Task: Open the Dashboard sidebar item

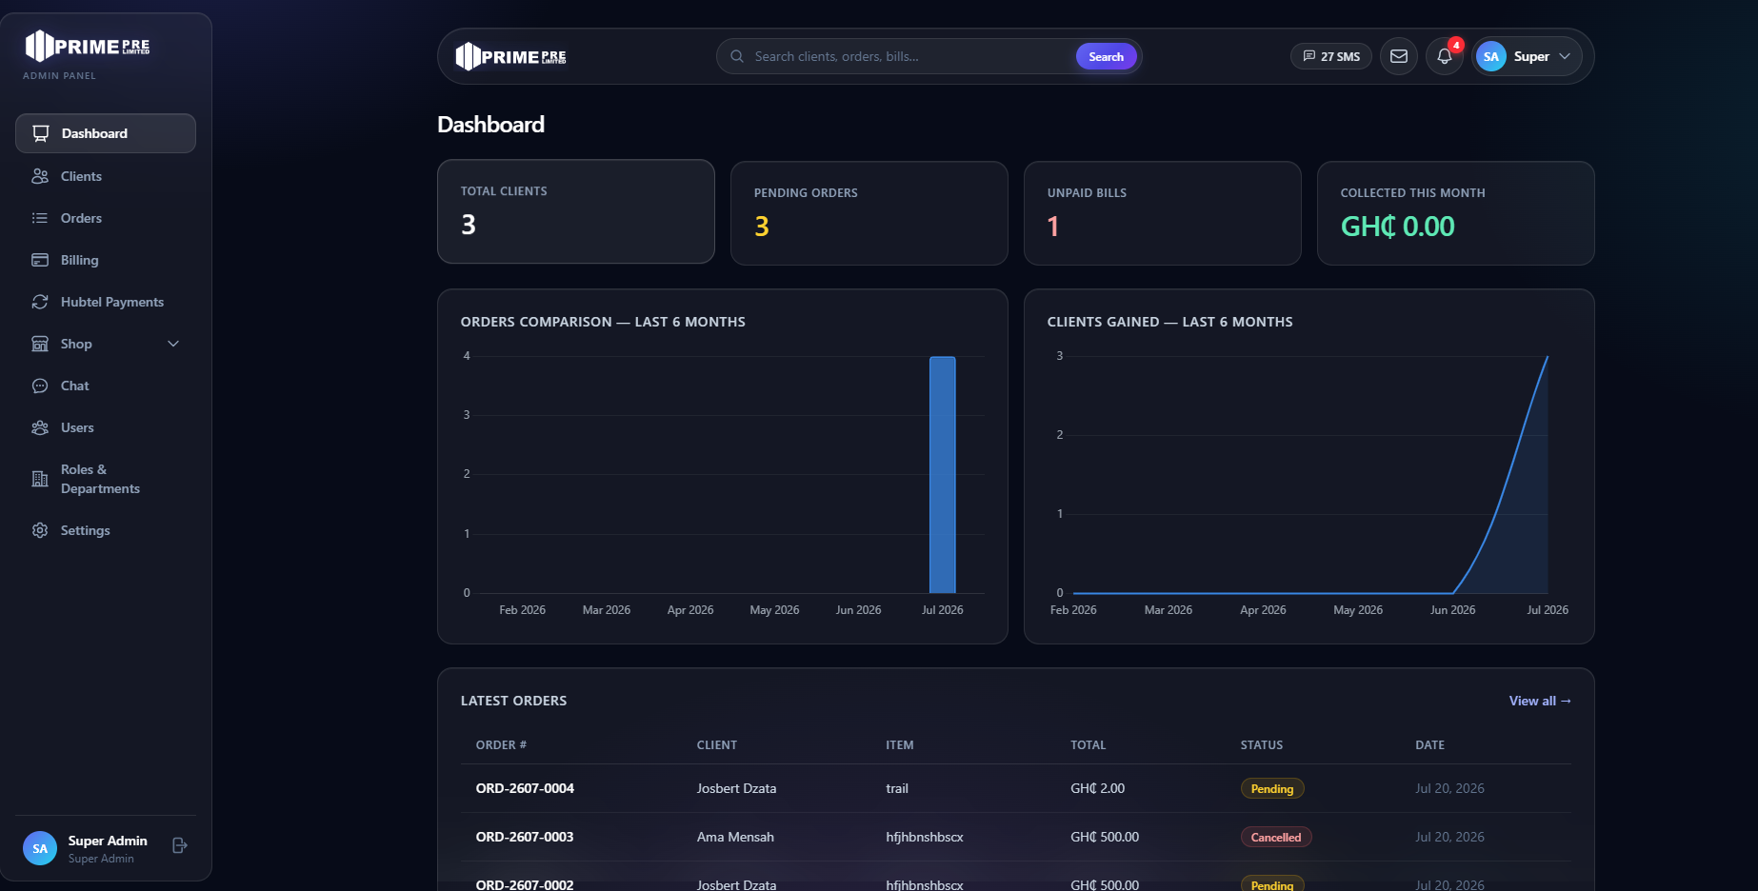Action: tap(106, 133)
